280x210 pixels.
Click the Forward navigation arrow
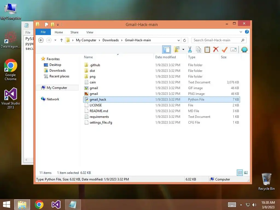click(49, 40)
